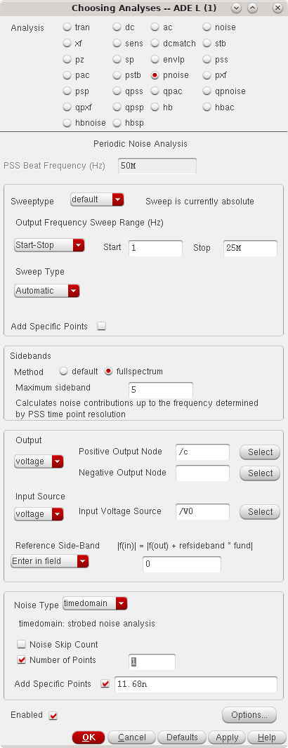Click the Apply button
Screen dimensions: 288x748
pos(226,737)
